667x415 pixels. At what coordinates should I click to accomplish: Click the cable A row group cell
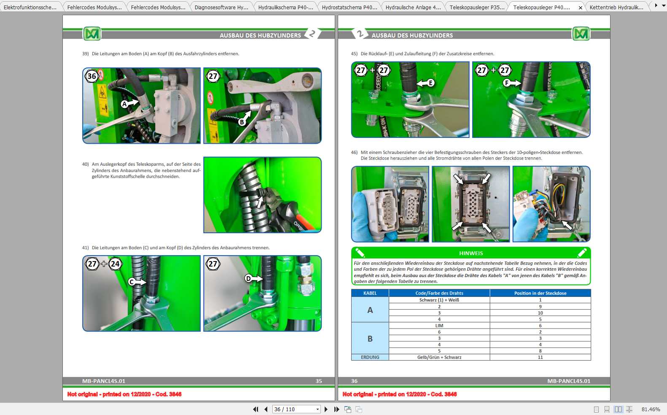click(370, 310)
